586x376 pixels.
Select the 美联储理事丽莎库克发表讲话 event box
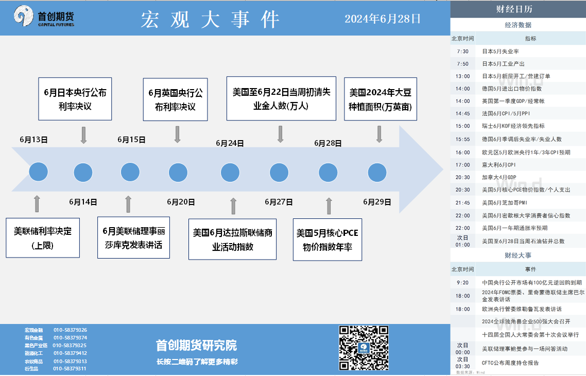(133, 238)
